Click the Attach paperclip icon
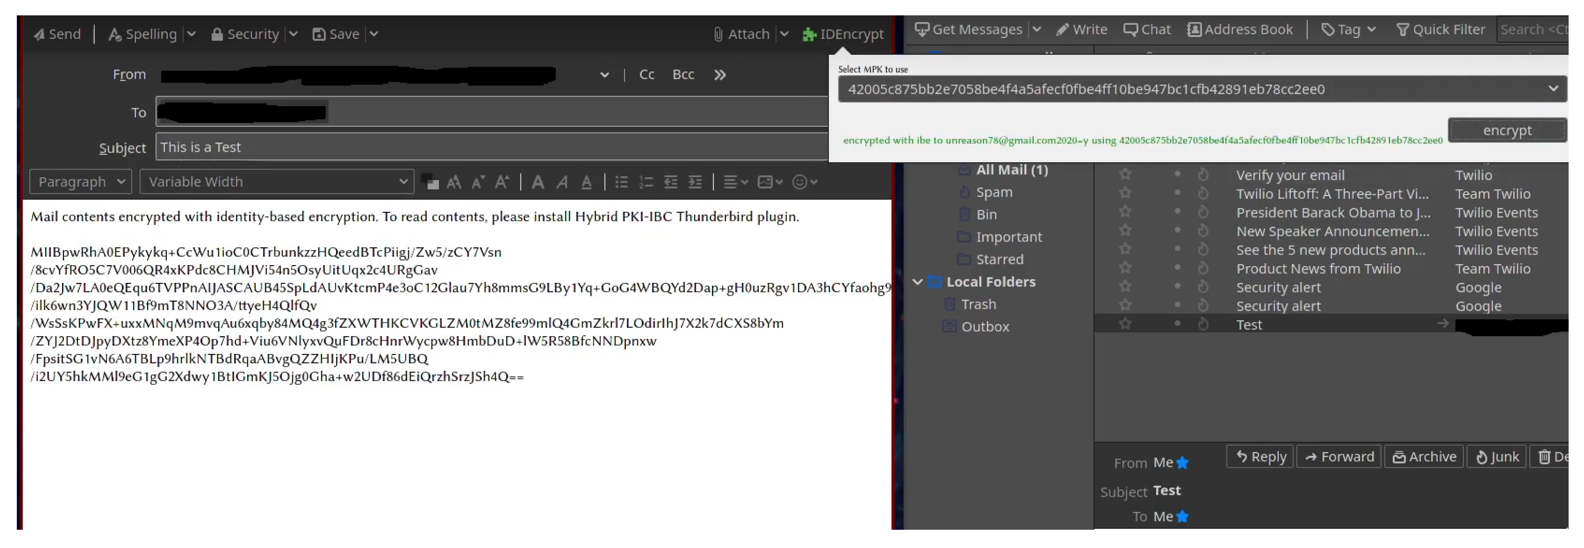This screenshot has height=548, width=1584. (718, 35)
